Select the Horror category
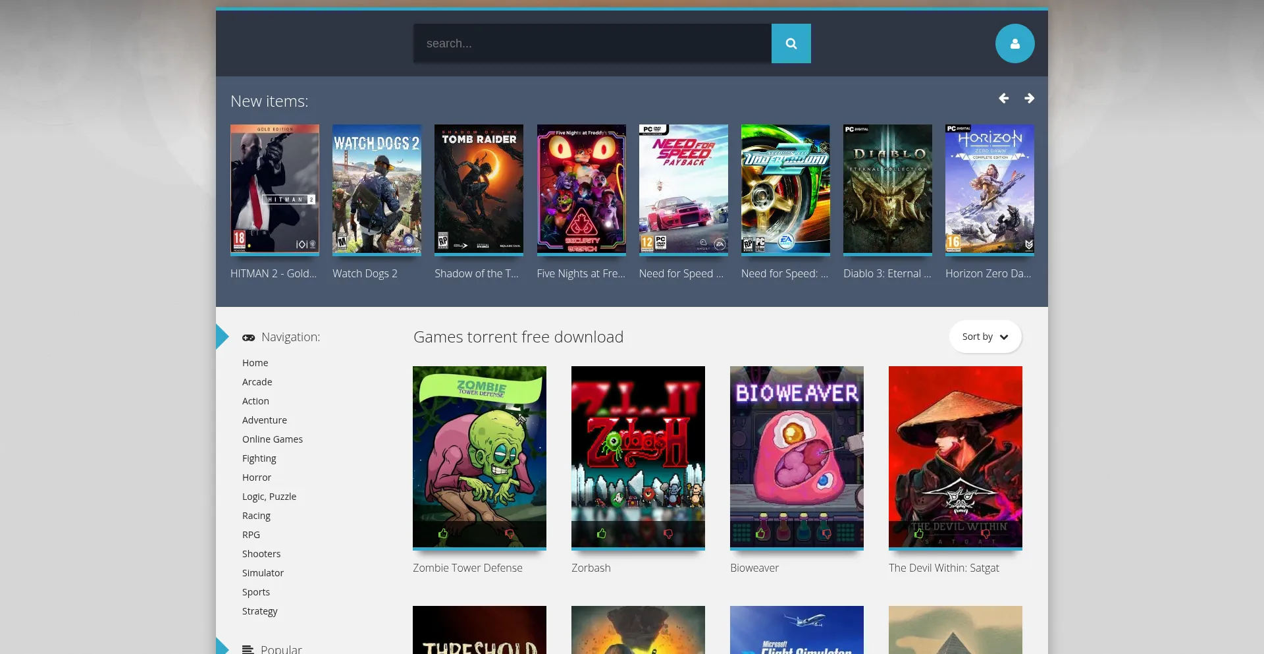Image resolution: width=1264 pixels, height=654 pixels. coord(257,477)
